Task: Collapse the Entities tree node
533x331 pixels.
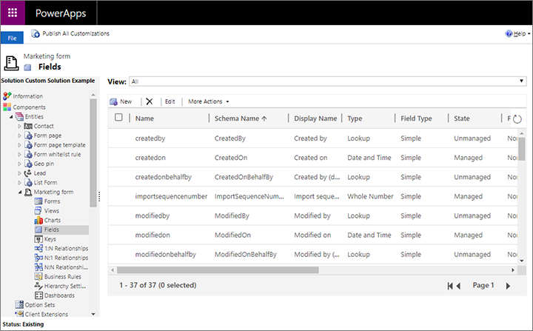Action: click(11, 117)
